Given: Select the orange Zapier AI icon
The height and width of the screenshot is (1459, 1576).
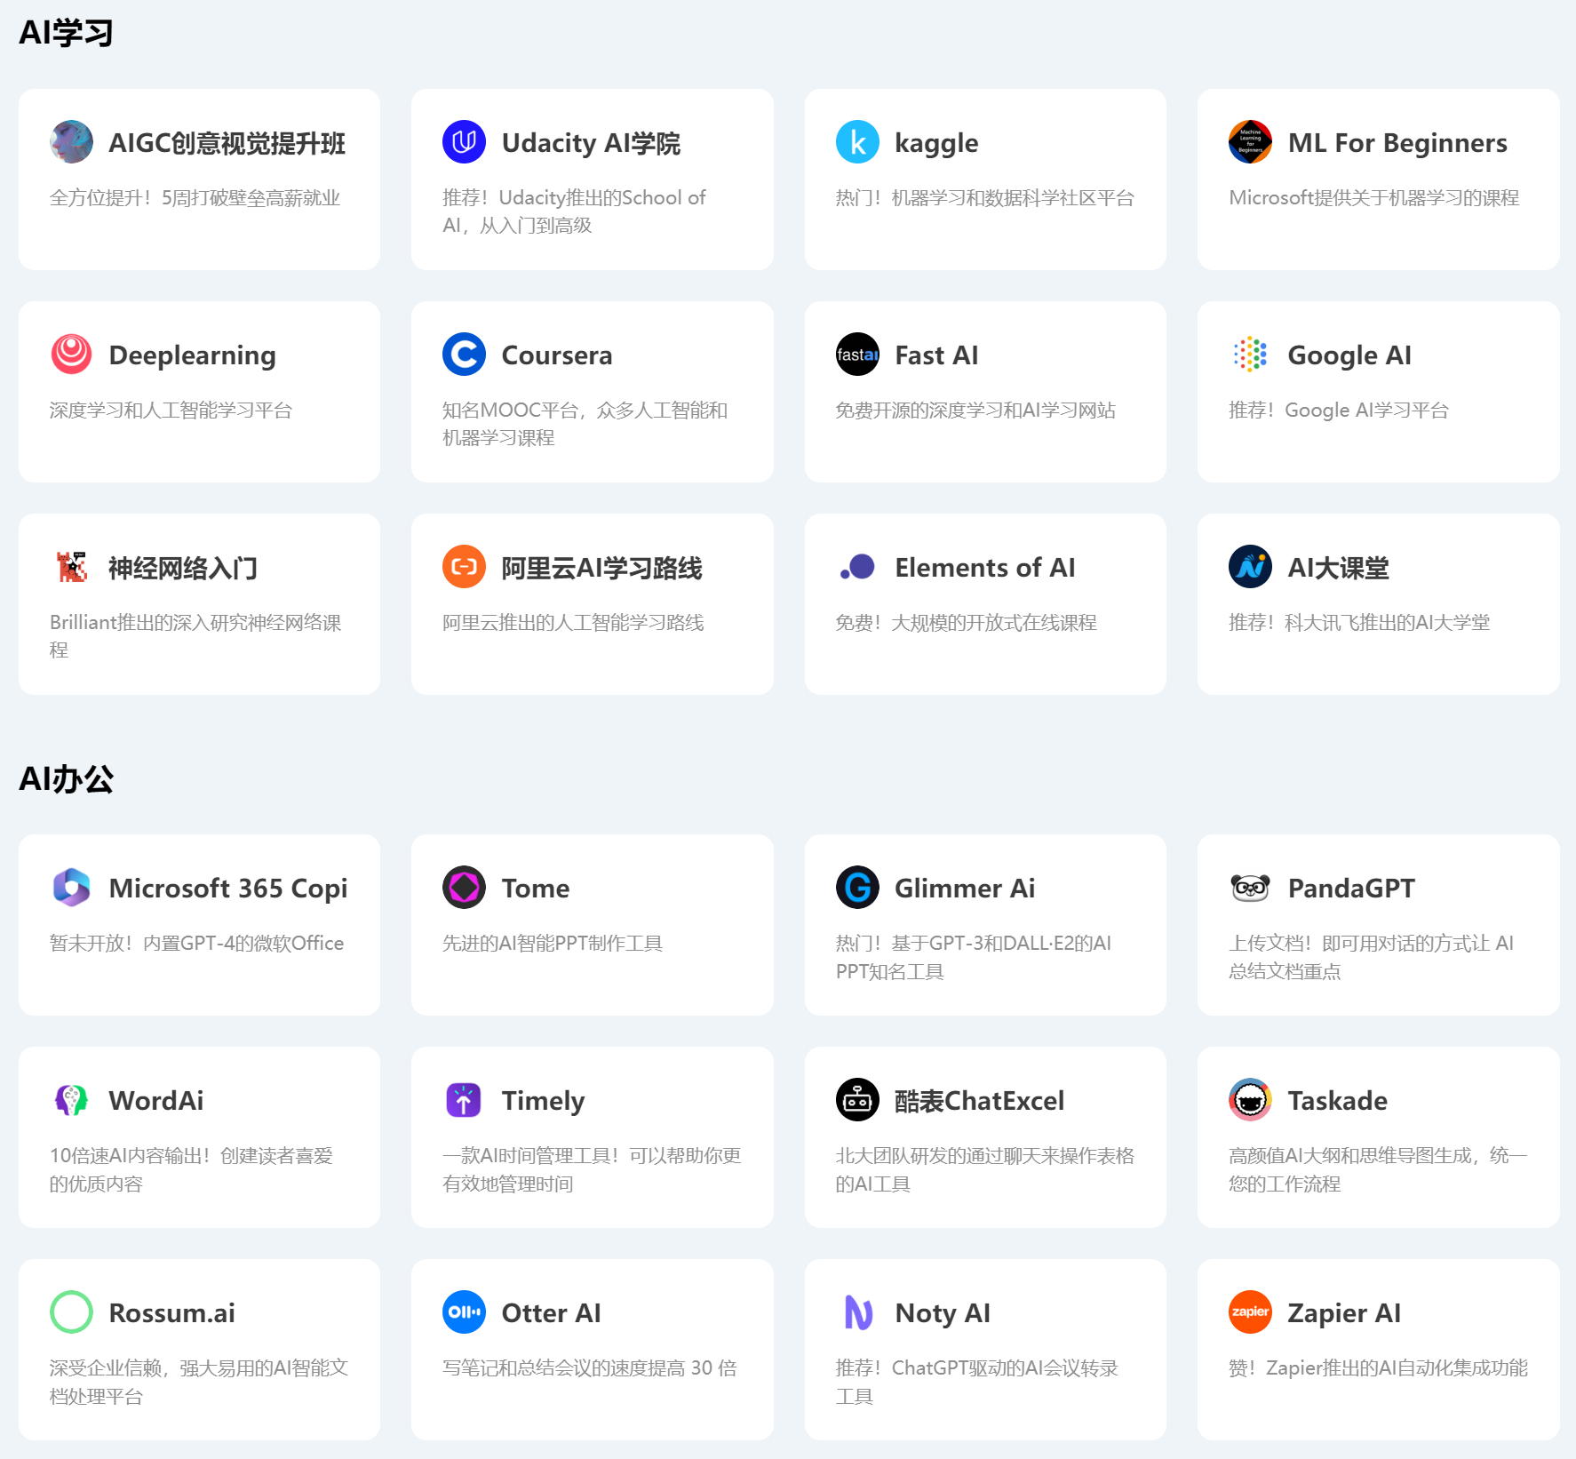Looking at the screenshot, I should 1250,1312.
